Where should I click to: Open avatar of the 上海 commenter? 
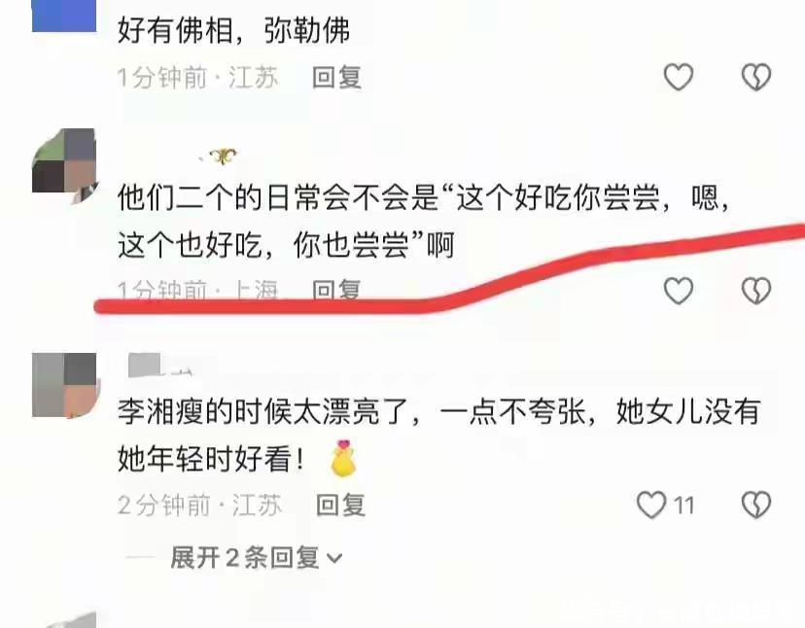(64, 165)
